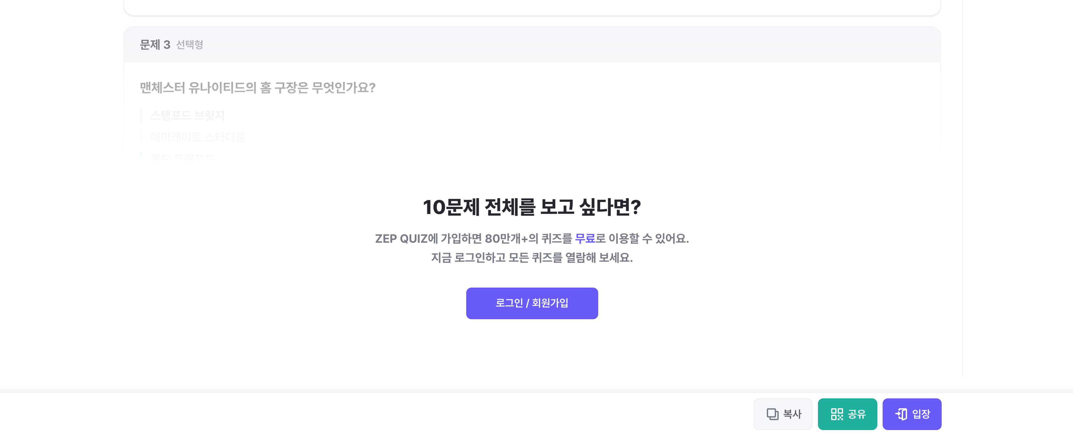Click the 10문제 전체를 보고 싶다면? heading
Screen dimensions: 1073x434
click(532, 207)
